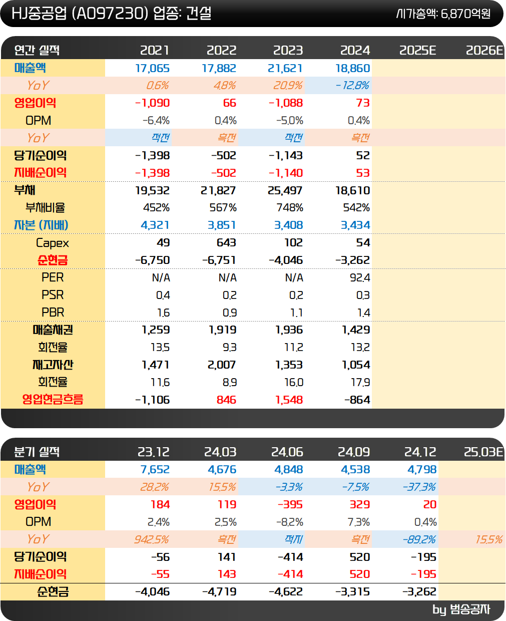The width and height of the screenshot is (506, 621).
Task: Click the 20.9% revenue YoY cell
Action: [x=288, y=86]
